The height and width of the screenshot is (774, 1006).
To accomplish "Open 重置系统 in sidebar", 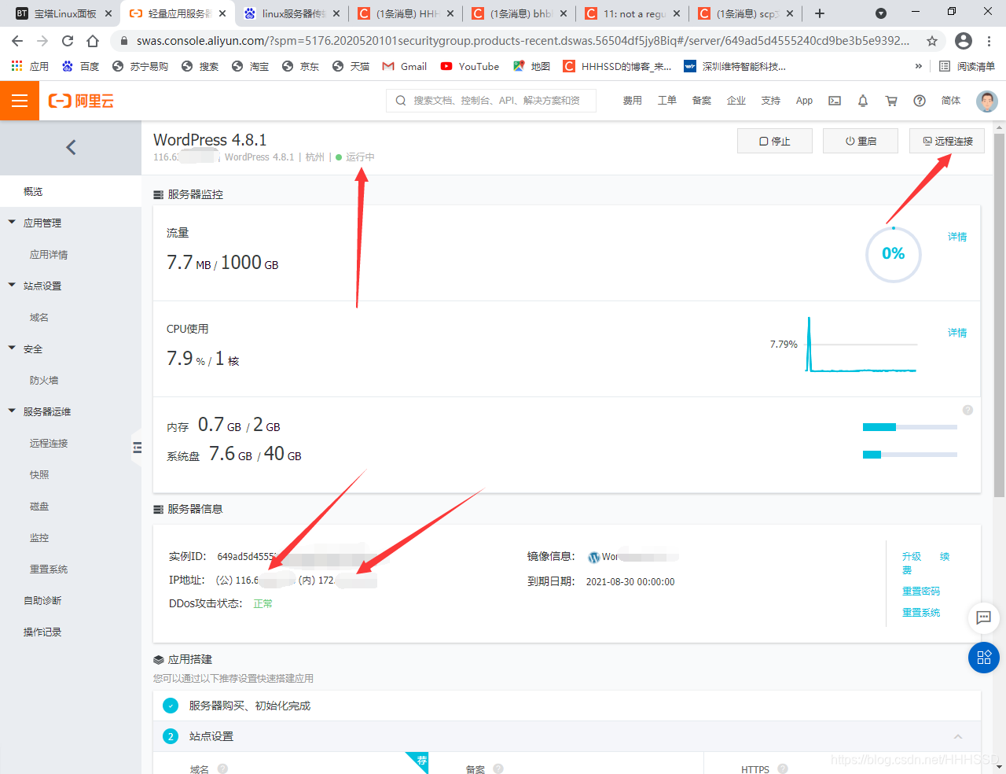I will point(49,569).
